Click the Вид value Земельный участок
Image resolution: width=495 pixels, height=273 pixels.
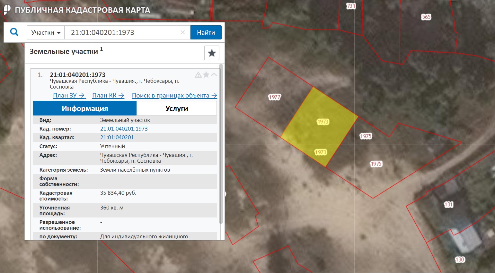click(125, 120)
